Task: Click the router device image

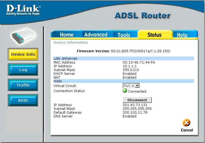Action: 23,37
